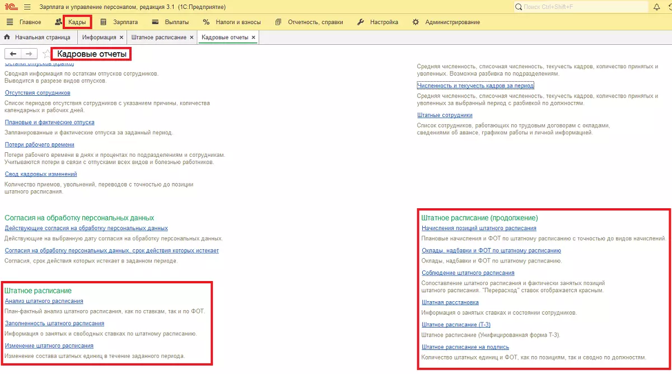Open Потери рабочего времени report
Screen dimensions: 672x374
(x=39, y=144)
